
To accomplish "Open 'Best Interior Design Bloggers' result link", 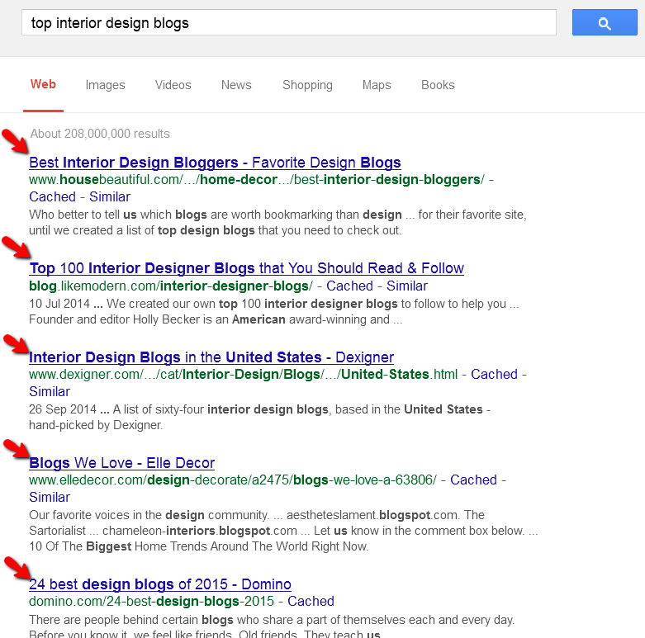I will pos(215,163).
